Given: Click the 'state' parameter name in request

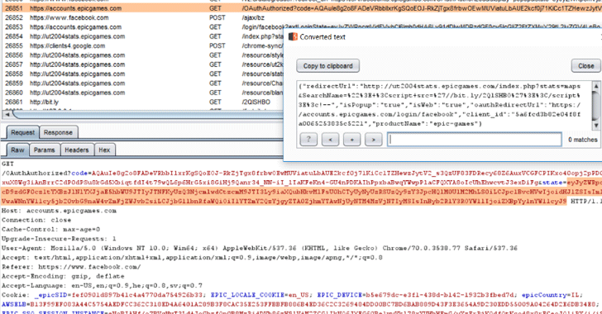Looking at the screenshot, I should coord(553,183).
